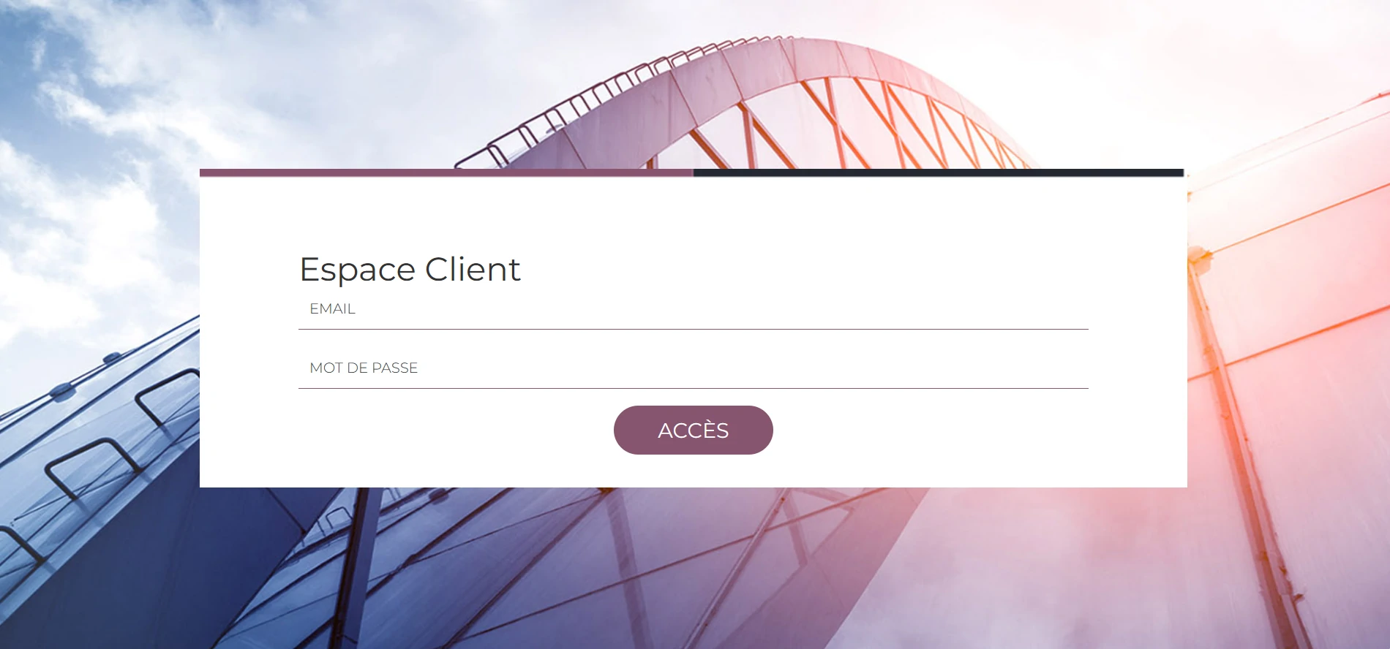Click the word Espace in the heading
The width and height of the screenshot is (1390, 649).
[x=358, y=270]
